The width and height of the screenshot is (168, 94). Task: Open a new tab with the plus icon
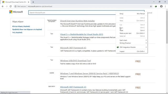33,2
